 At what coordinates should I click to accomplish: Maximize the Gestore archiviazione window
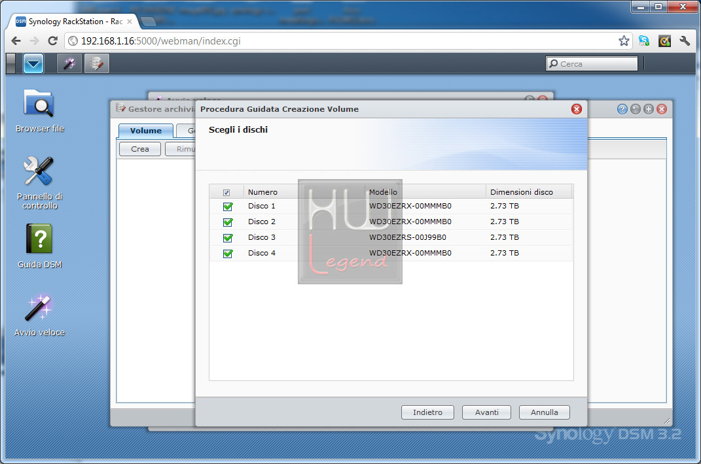(x=649, y=109)
